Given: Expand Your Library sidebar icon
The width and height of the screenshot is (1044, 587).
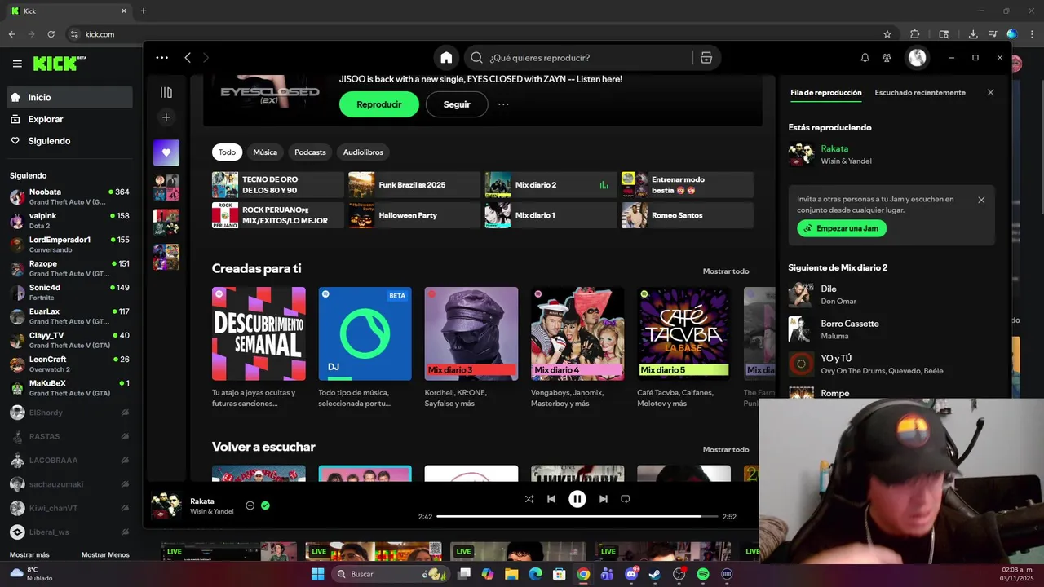Looking at the screenshot, I should click(166, 93).
